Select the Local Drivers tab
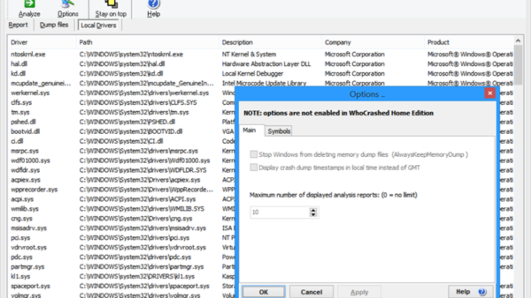The height and width of the screenshot is (298, 531). pyautogui.click(x=98, y=25)
